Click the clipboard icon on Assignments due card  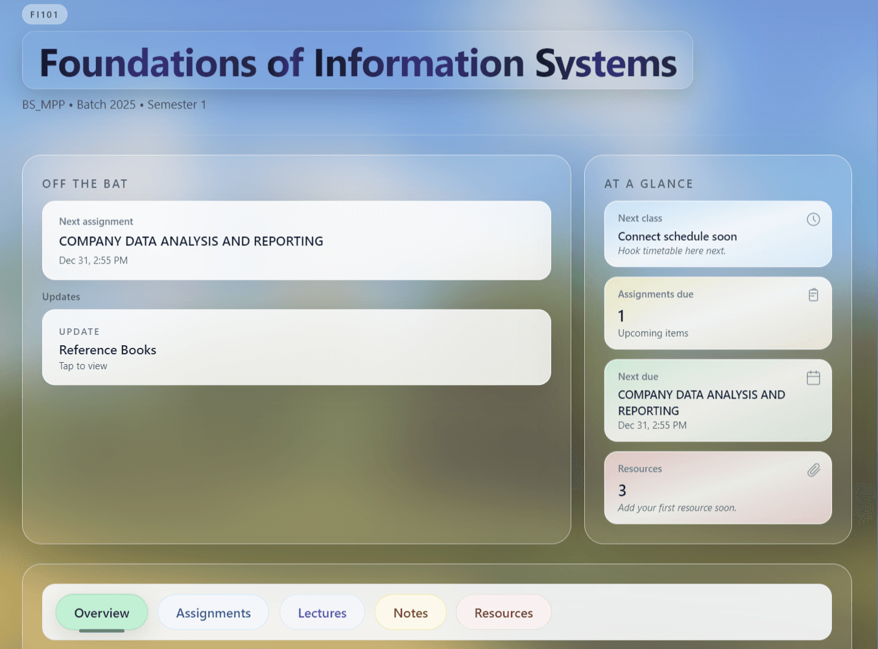click(813, 295)
